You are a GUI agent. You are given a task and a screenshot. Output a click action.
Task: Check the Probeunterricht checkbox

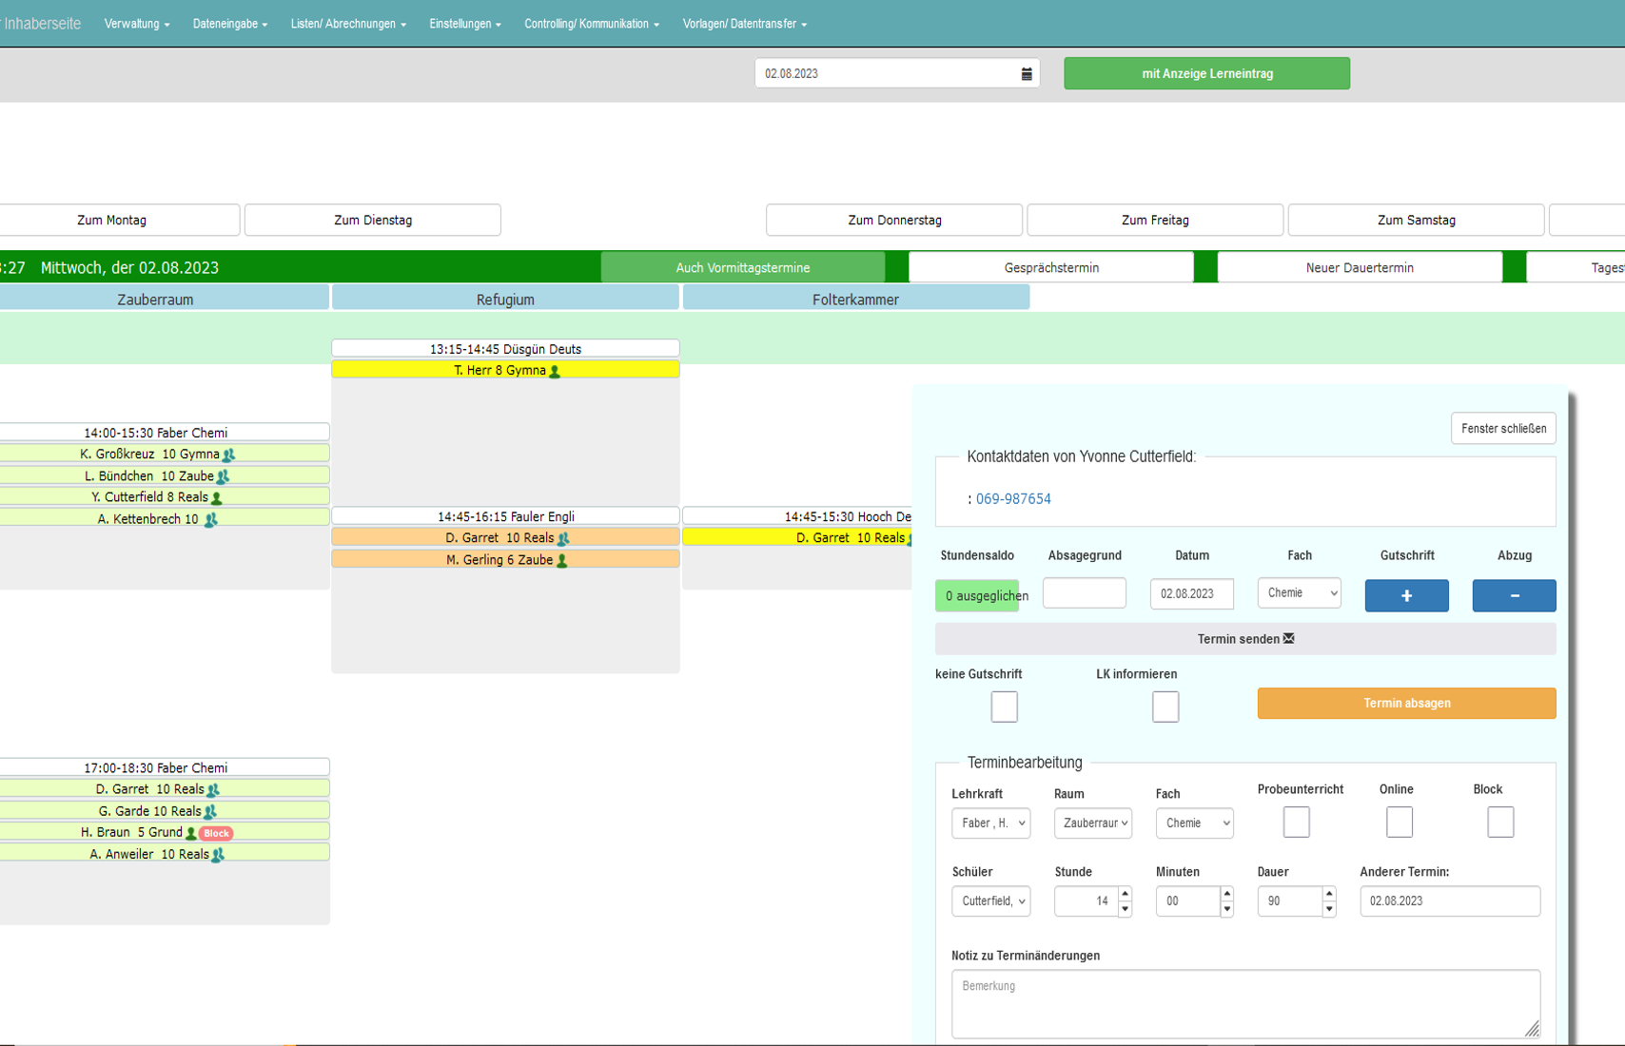1296,822
